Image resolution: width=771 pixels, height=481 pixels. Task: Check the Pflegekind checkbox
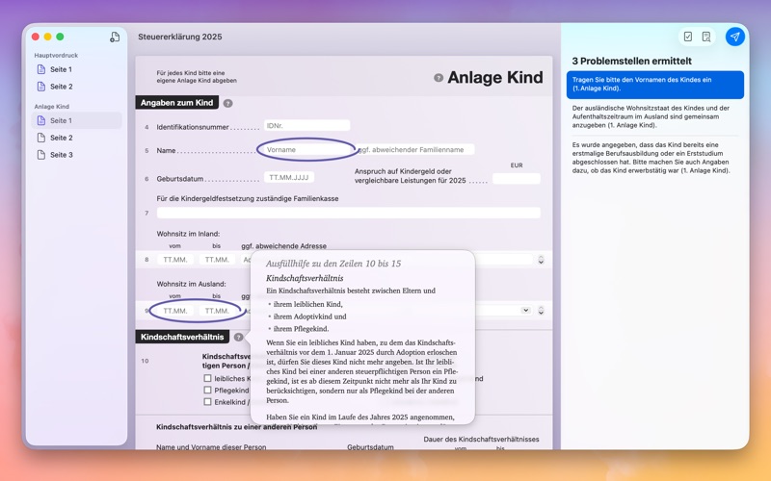[x=207, y=391]
